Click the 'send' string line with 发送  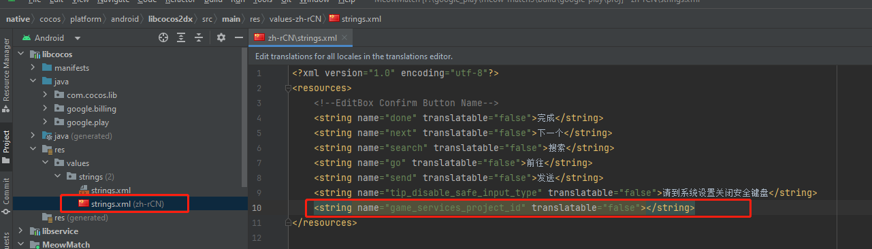[458, 178]
